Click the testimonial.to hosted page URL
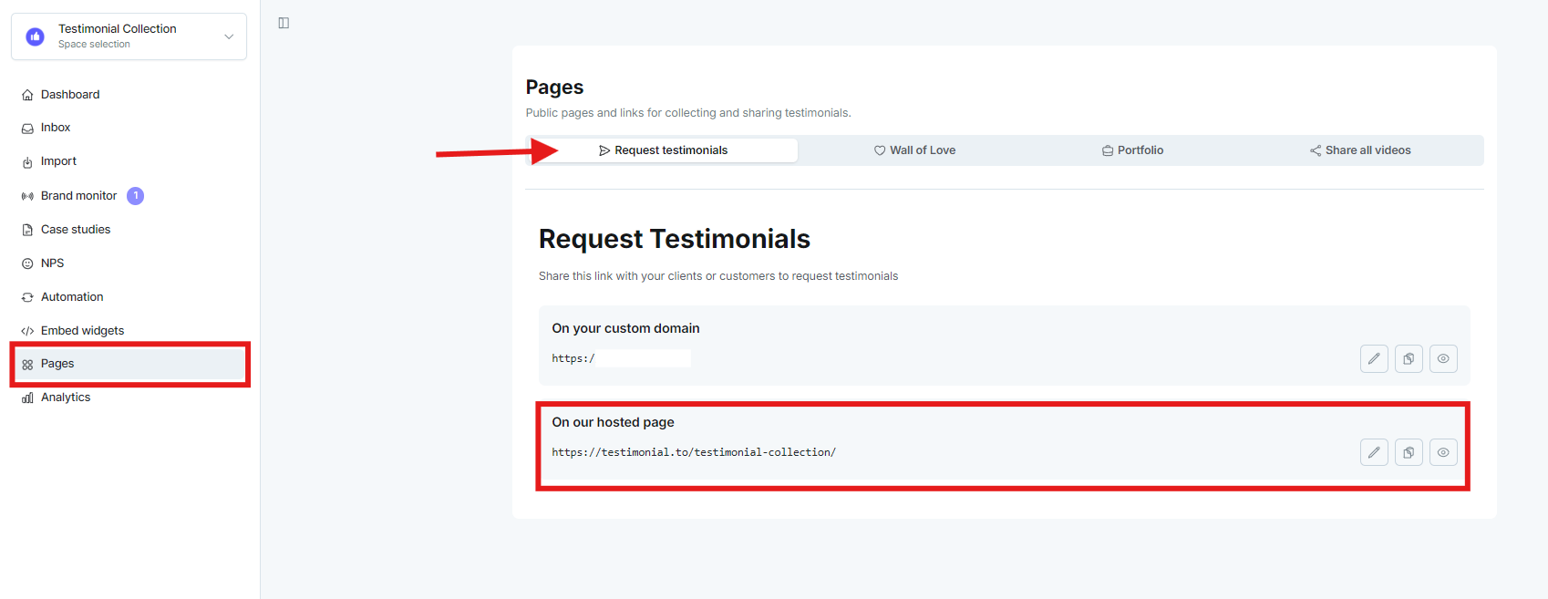1548x599 pixels. 694,452
